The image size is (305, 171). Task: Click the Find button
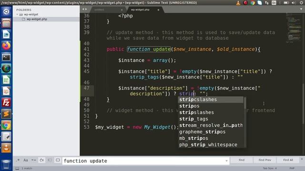pos(242,160)
